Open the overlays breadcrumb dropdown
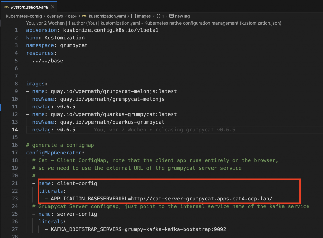Viewport: 323px width, 238px height. [x=55, y=16]
